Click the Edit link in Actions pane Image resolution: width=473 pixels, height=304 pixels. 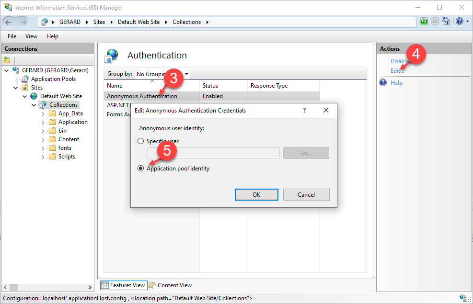pos(397,71)
